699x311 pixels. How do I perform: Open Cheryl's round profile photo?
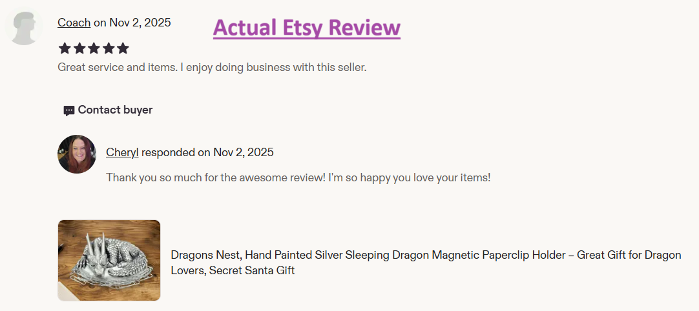pos(77,154)
